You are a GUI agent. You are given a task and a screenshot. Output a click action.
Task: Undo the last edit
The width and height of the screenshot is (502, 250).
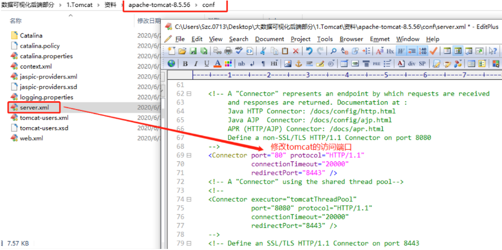pos(309,51)
